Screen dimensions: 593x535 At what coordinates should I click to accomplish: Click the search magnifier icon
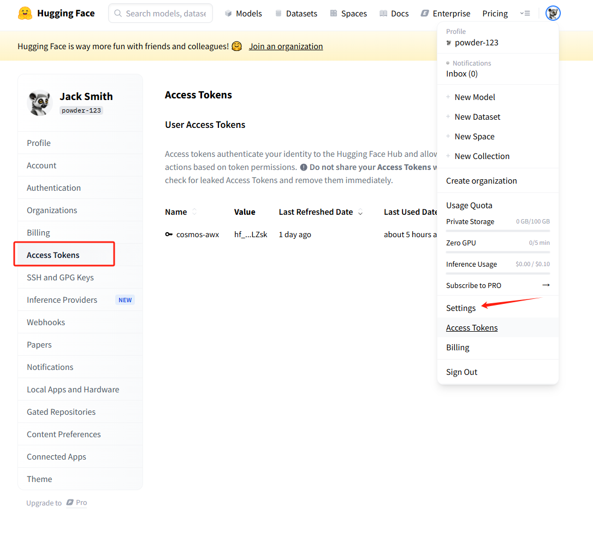118,13
